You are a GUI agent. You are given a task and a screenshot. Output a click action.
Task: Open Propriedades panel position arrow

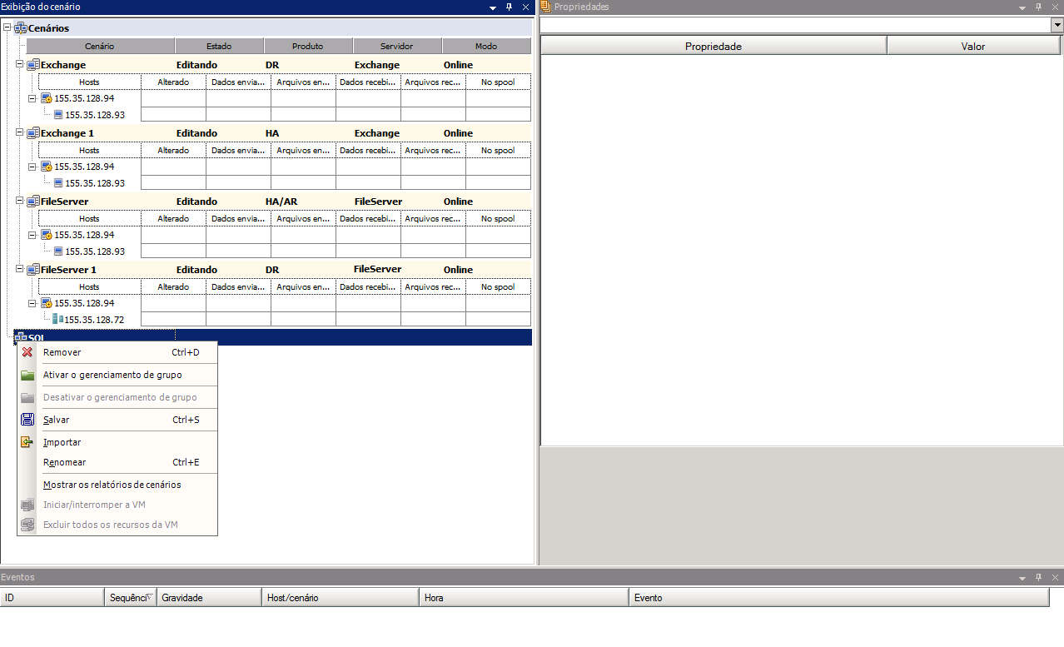coord(1022,7)
